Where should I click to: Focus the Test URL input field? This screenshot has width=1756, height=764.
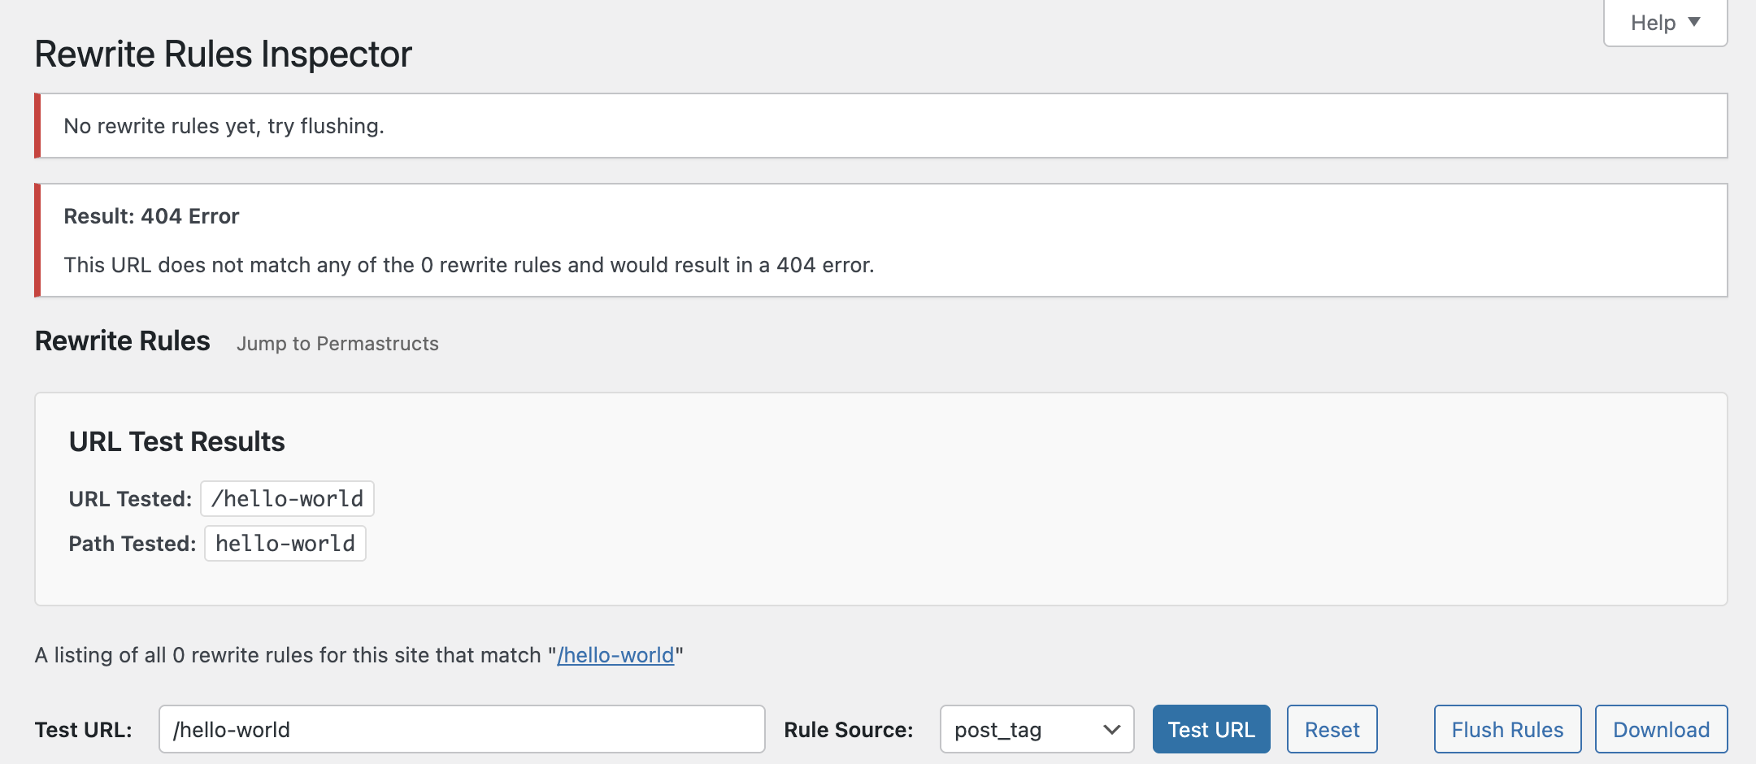(x=461, y=729)
